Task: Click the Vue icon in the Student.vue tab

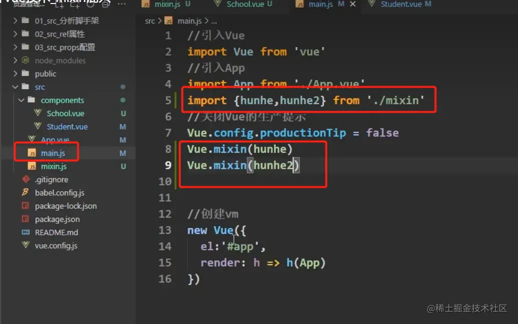Action: 372,4
